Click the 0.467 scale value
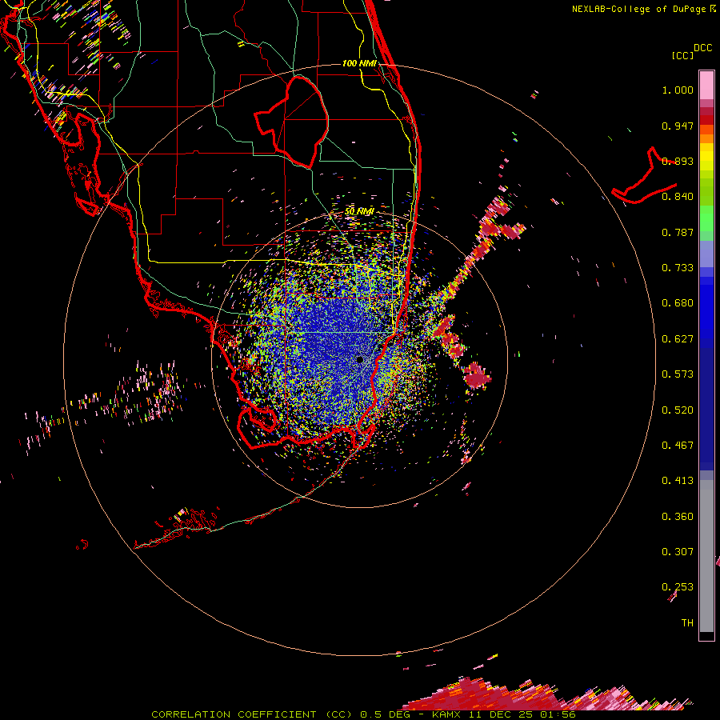 (678, 446)
